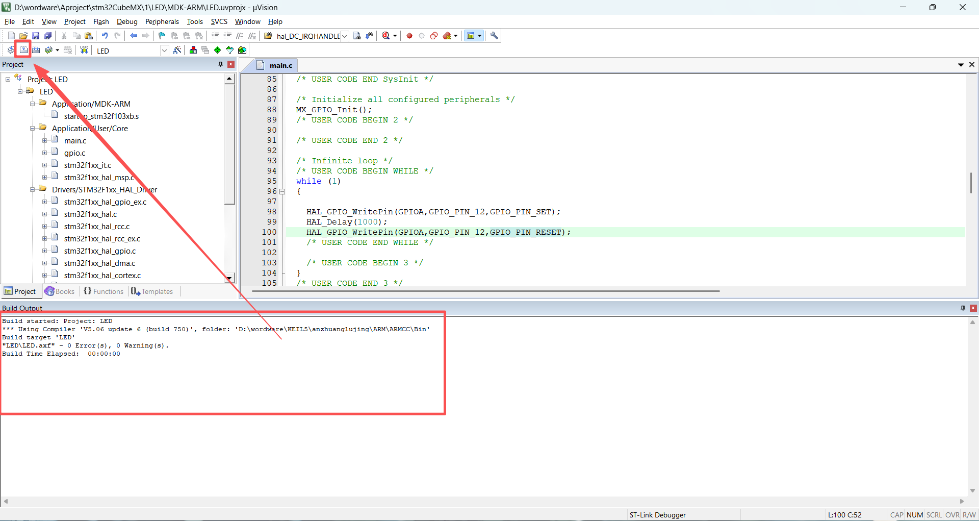Navigate backwards with blue left arrow
This screenshot has width=979, height=521.
134,36
